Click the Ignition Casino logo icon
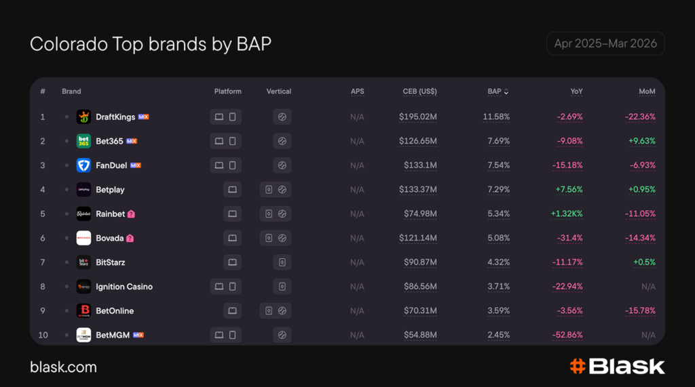 pos(83,287)
